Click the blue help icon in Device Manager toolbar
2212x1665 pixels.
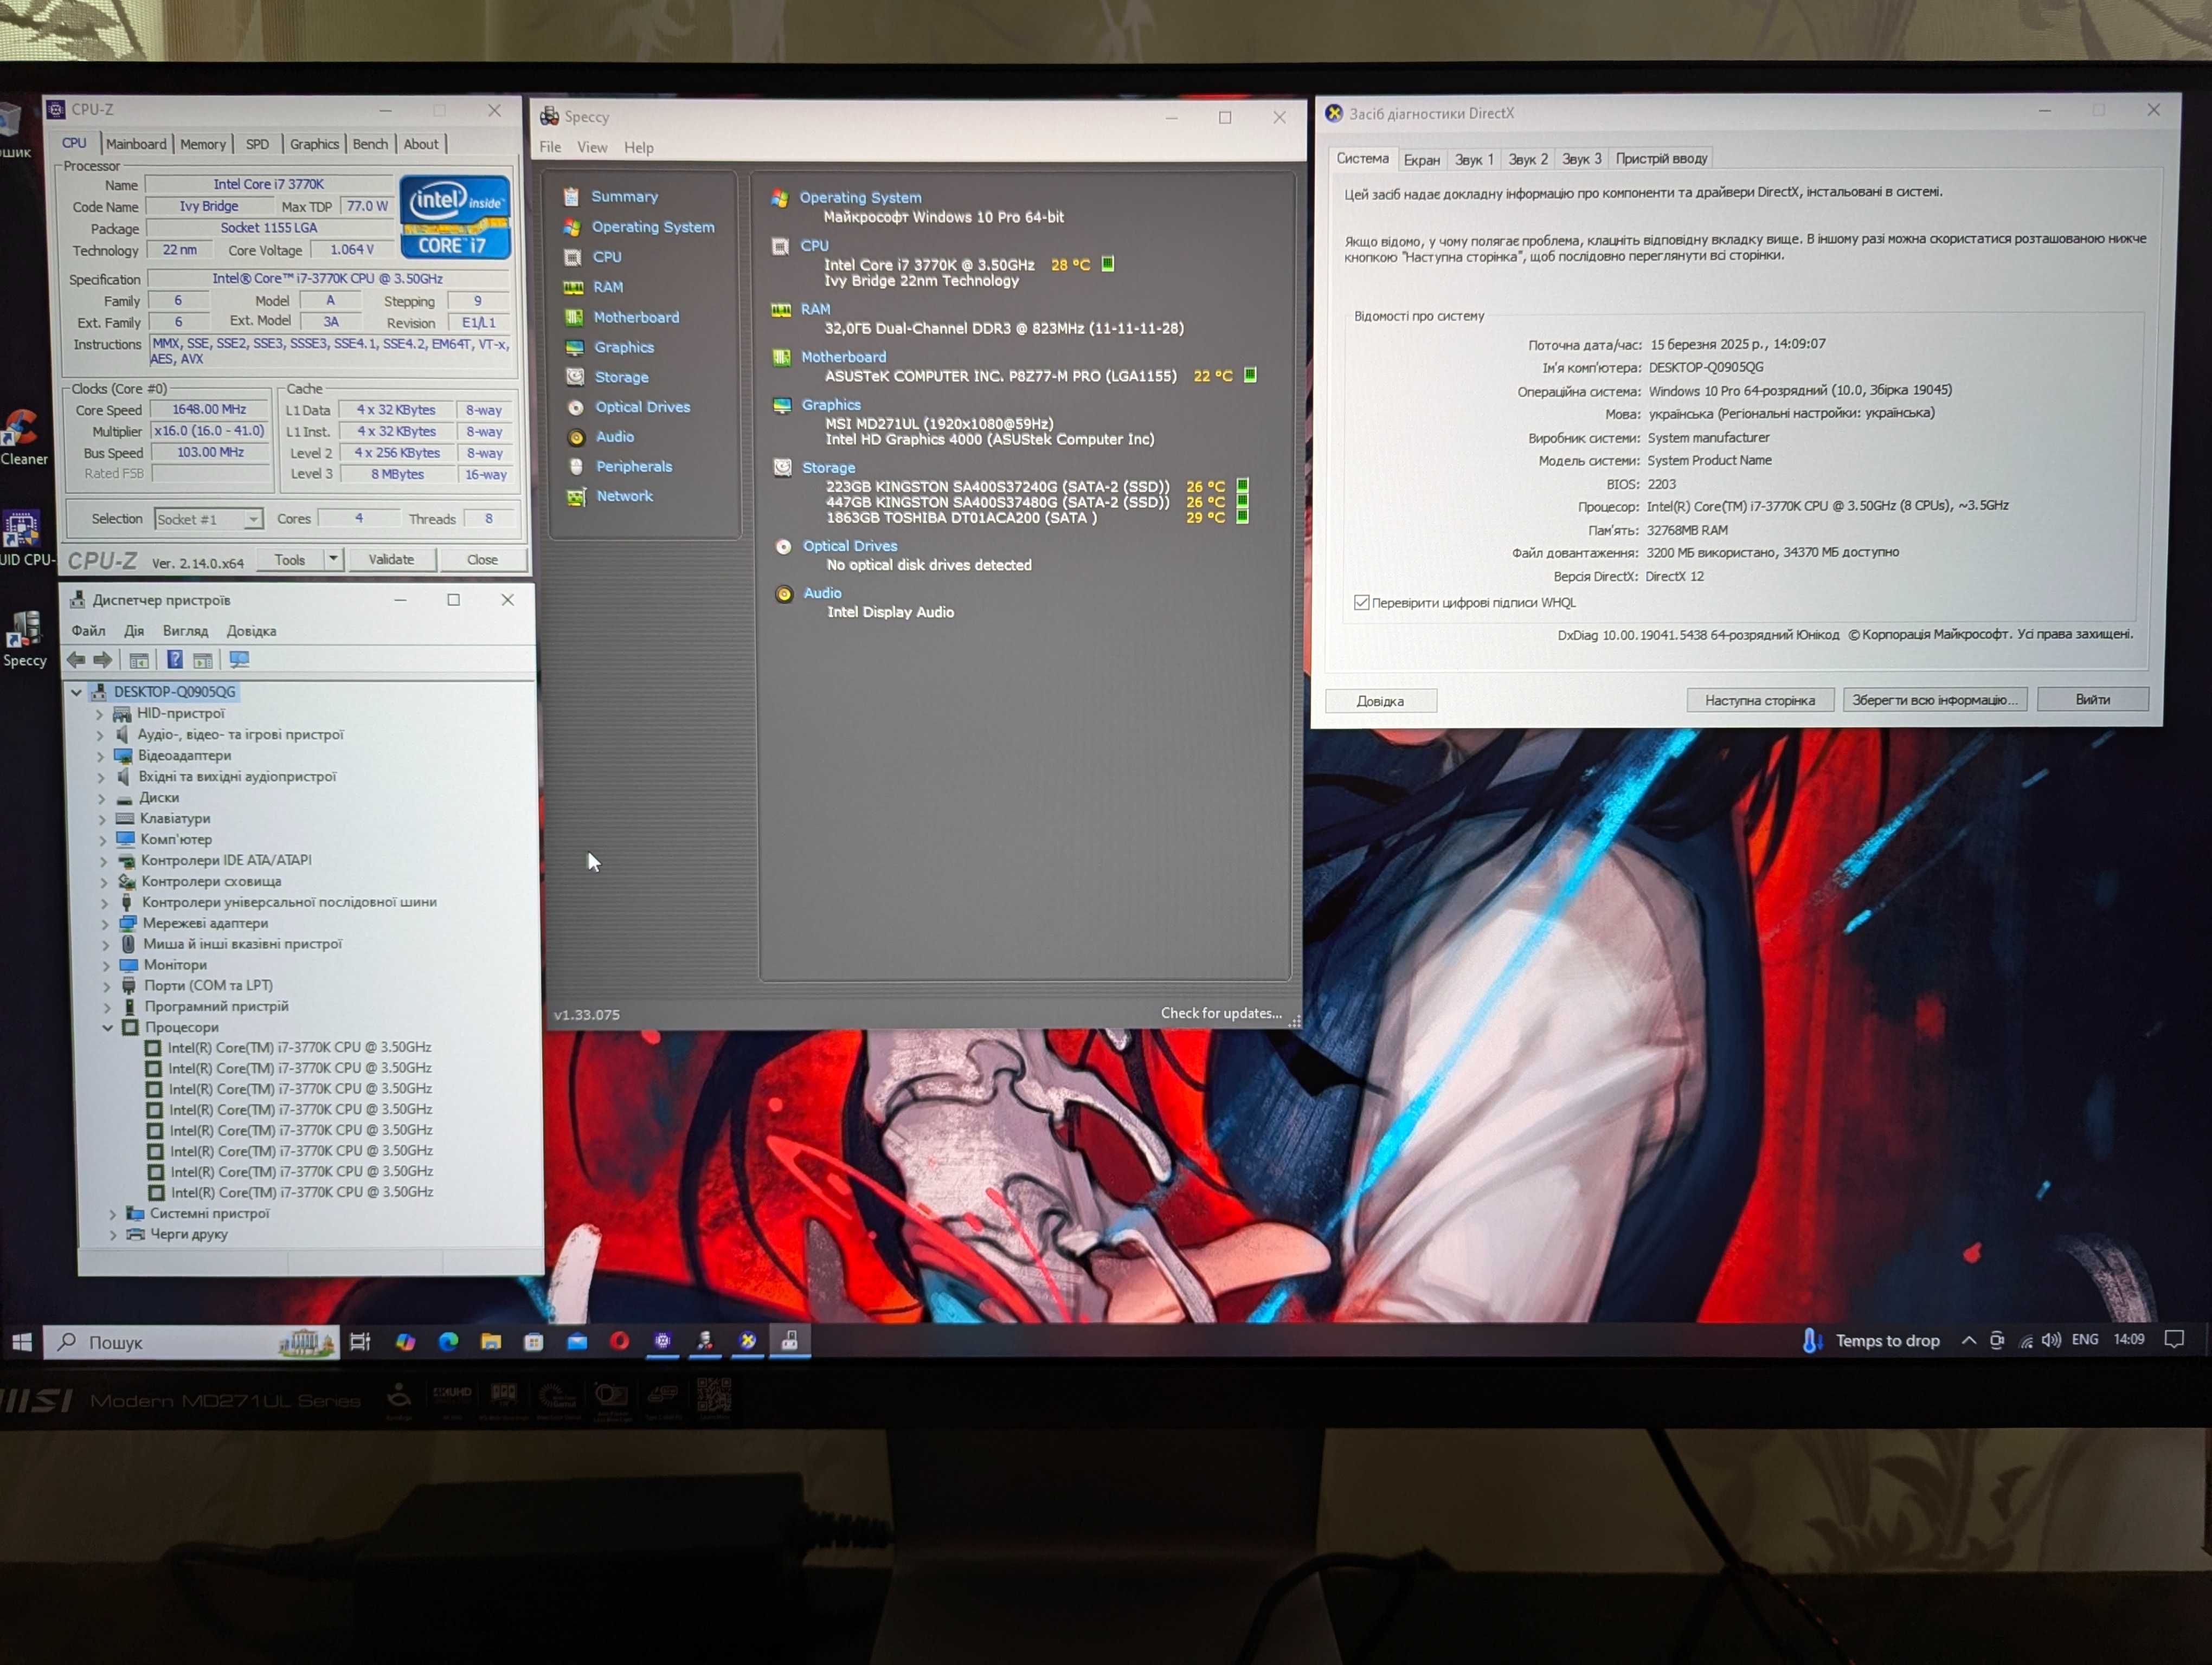pyautogui.click(x=174, y=660)
